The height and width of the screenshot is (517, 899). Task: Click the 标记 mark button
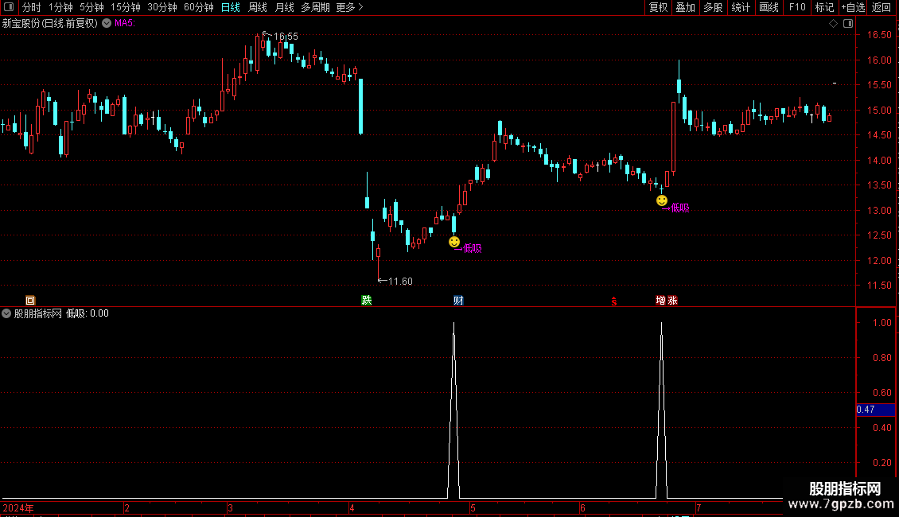click(x=824, y=7)
